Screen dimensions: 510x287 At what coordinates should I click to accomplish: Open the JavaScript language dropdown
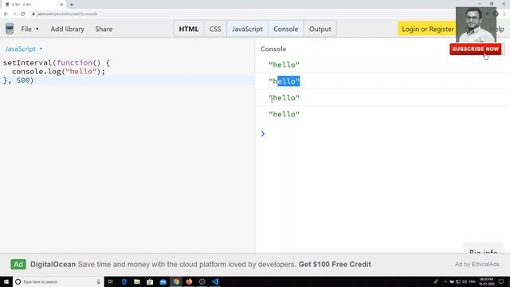pos(23,49)
